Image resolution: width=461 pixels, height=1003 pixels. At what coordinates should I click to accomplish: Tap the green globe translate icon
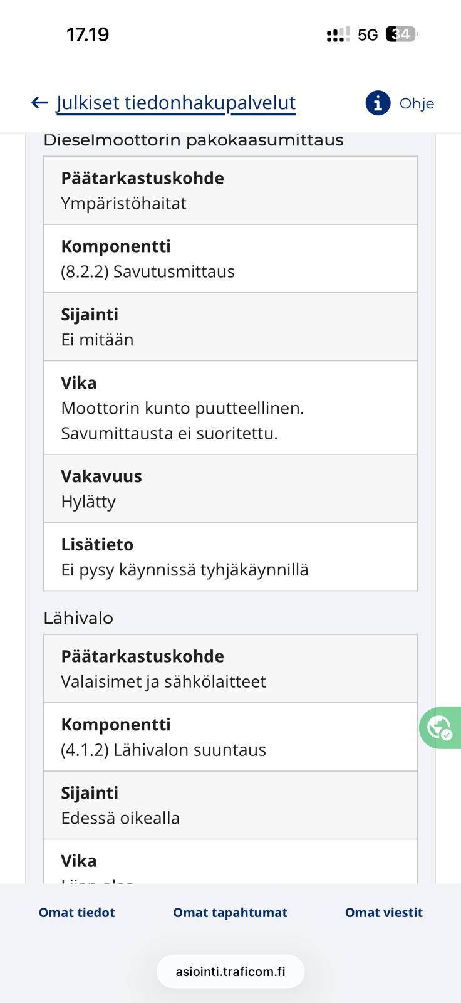pos(440,728)
